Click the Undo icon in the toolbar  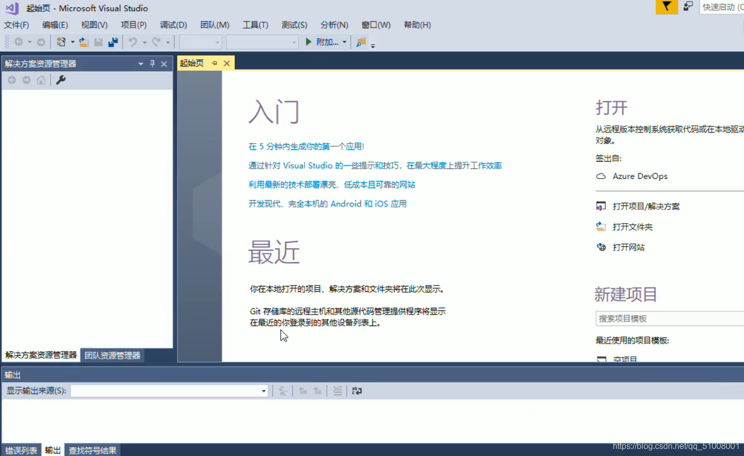point(133,42)
